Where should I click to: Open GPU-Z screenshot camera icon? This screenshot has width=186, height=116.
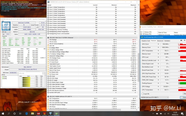(x=181, y=40)
